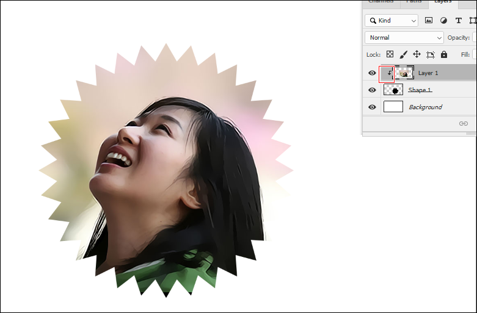Viewport: 477px width, 313px height.
Task: Select Background layer thumbnail
Action: click(393, 107)
